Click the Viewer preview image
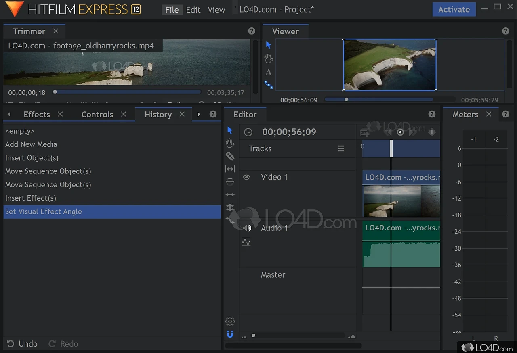The height and width of the screenshot is (353, 517). 390,65
